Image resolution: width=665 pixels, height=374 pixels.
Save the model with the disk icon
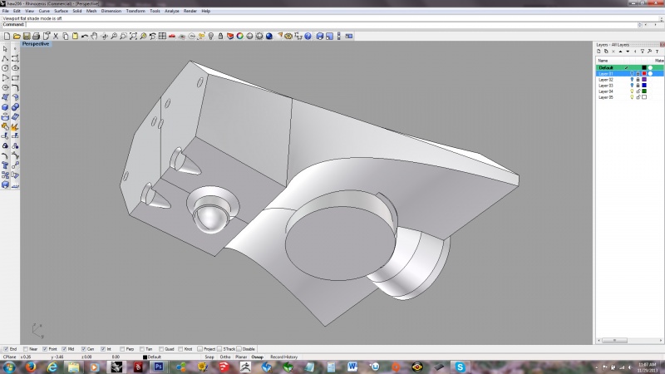click(x=27, y=36)
